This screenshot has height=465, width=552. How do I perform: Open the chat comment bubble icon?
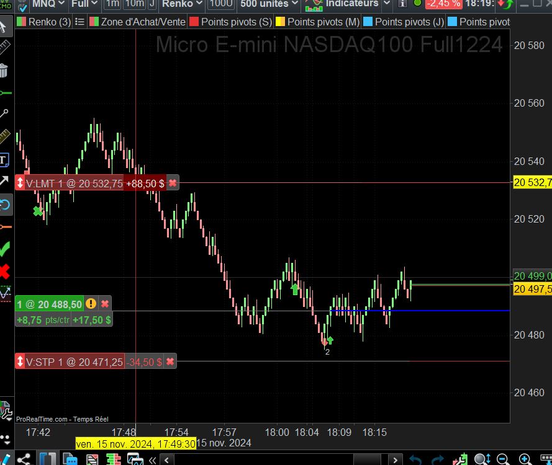point(70,459)
